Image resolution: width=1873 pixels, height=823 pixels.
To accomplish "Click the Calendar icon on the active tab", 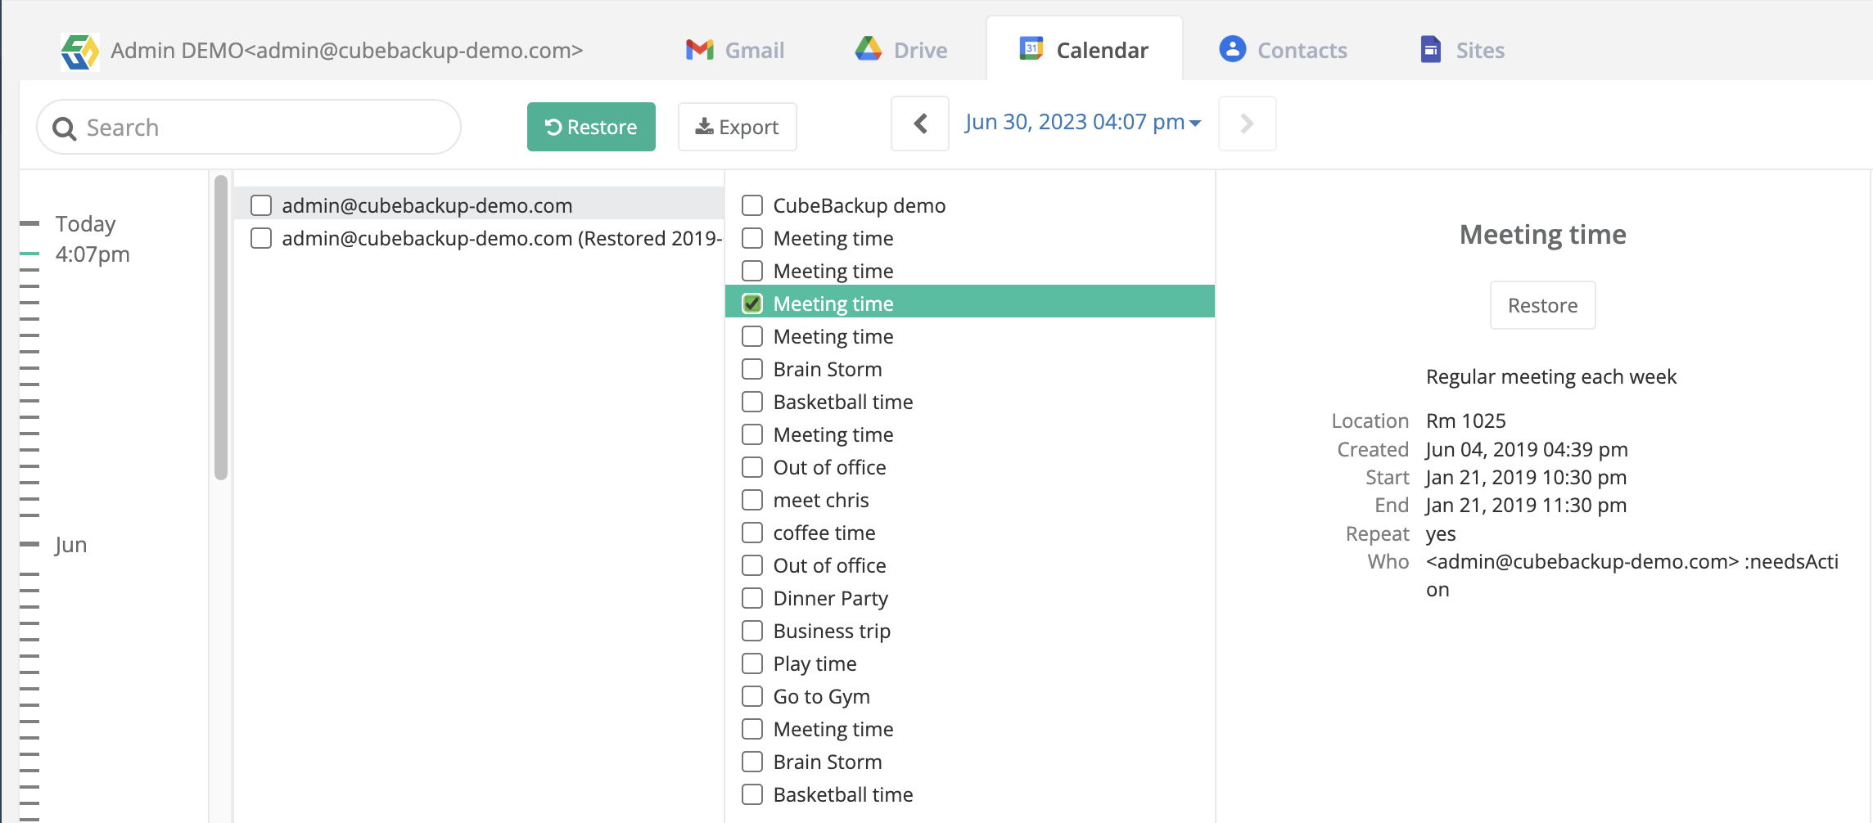I will tap(1030, 48).
